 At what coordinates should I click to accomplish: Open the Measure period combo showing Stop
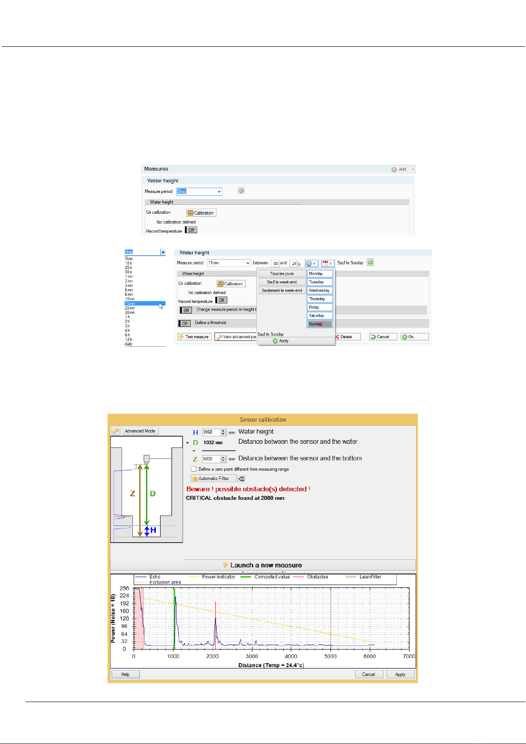coord(199,191)
